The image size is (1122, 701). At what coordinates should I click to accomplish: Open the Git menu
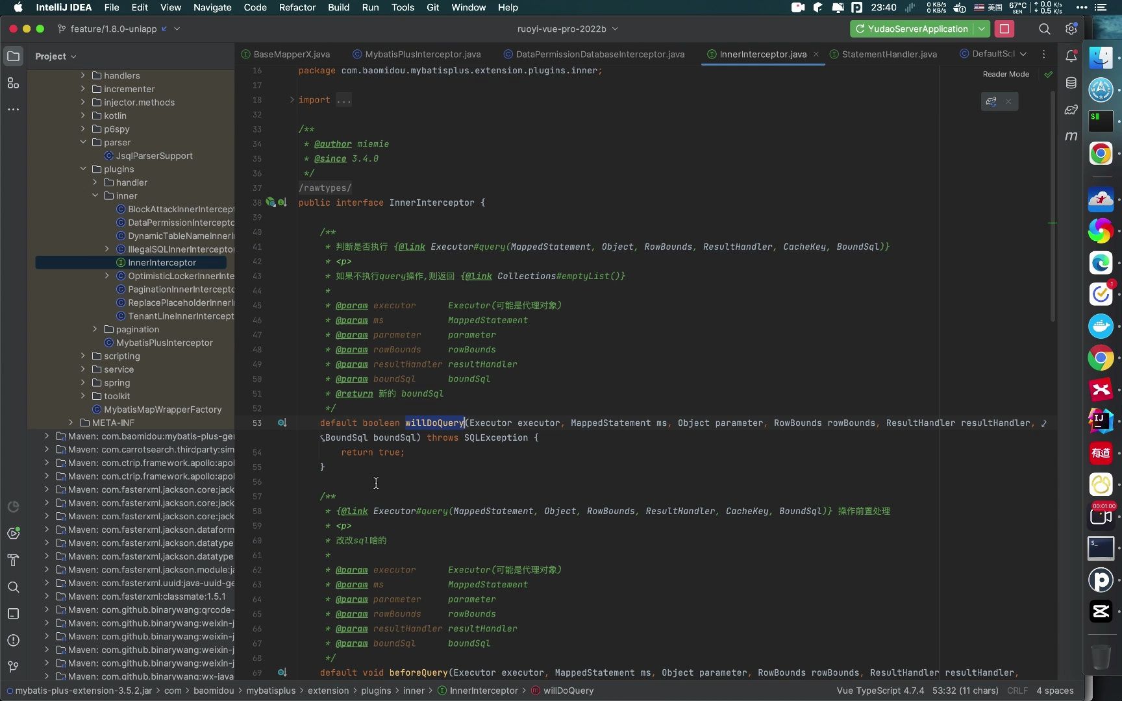click(x=433, y=8)
